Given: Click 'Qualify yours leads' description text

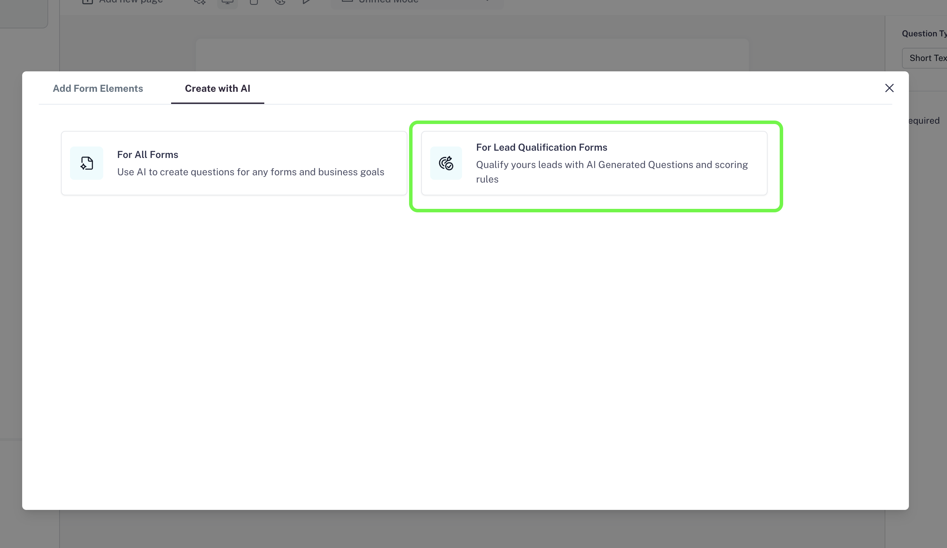Looking at the screenshot, I should 611,165.
